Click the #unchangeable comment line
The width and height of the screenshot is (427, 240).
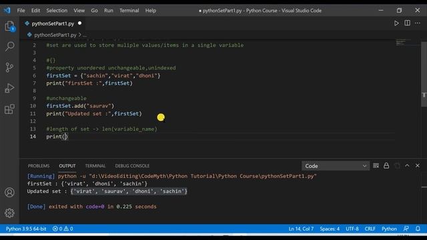tap(66, 98)
